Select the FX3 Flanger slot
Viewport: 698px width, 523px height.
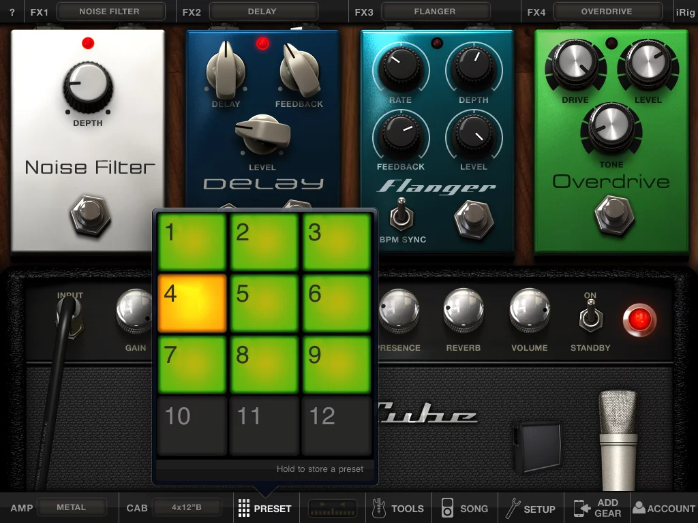tap(435, 11)
